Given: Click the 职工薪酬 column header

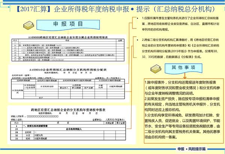Looking at the screenshot, I should pos(76,88).
